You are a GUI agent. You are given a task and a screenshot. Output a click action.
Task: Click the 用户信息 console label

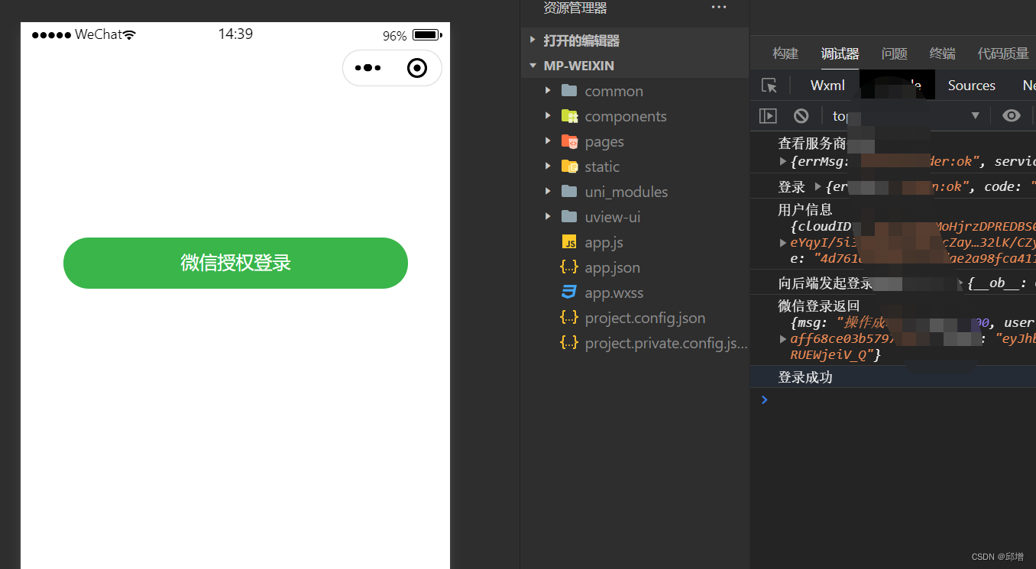805,209
